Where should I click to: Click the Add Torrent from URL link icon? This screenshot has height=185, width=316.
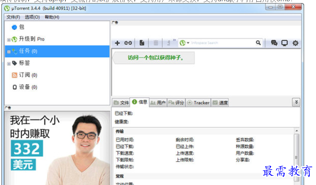coord(128,43)
